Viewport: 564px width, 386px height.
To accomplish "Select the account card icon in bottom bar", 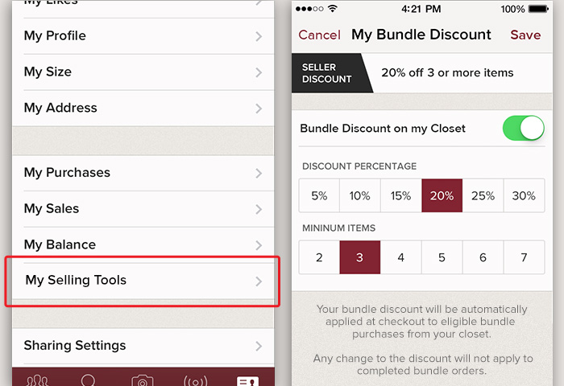I will coord(247,380).
